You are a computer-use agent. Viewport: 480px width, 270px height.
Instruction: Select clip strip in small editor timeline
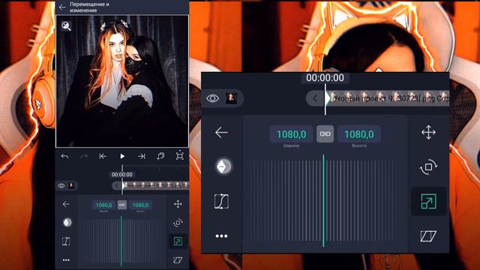click(x=156, y=185)
